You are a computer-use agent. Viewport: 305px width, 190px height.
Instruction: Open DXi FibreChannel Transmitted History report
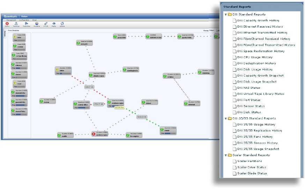pyautogui.click(x=266, y=45)
